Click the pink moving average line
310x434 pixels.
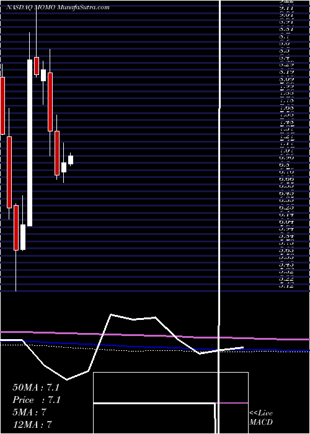click(155, 335)
